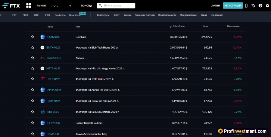Click the Регистрация button
The width and height of the screenshot is (271, 137).
233,5
